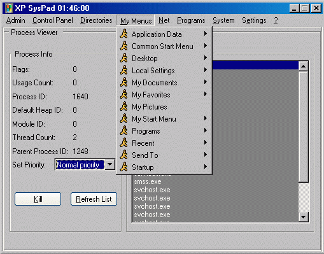Select smss.exe in the process list

[148, 181]
